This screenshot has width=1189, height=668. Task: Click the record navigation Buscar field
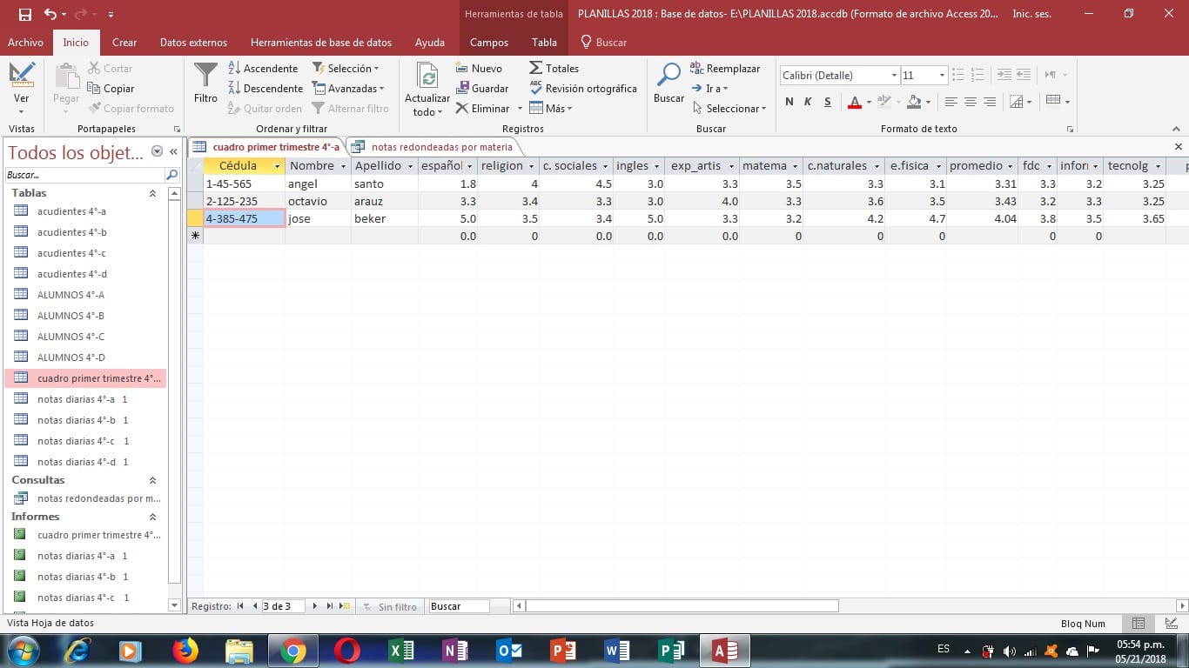point(461,605)
